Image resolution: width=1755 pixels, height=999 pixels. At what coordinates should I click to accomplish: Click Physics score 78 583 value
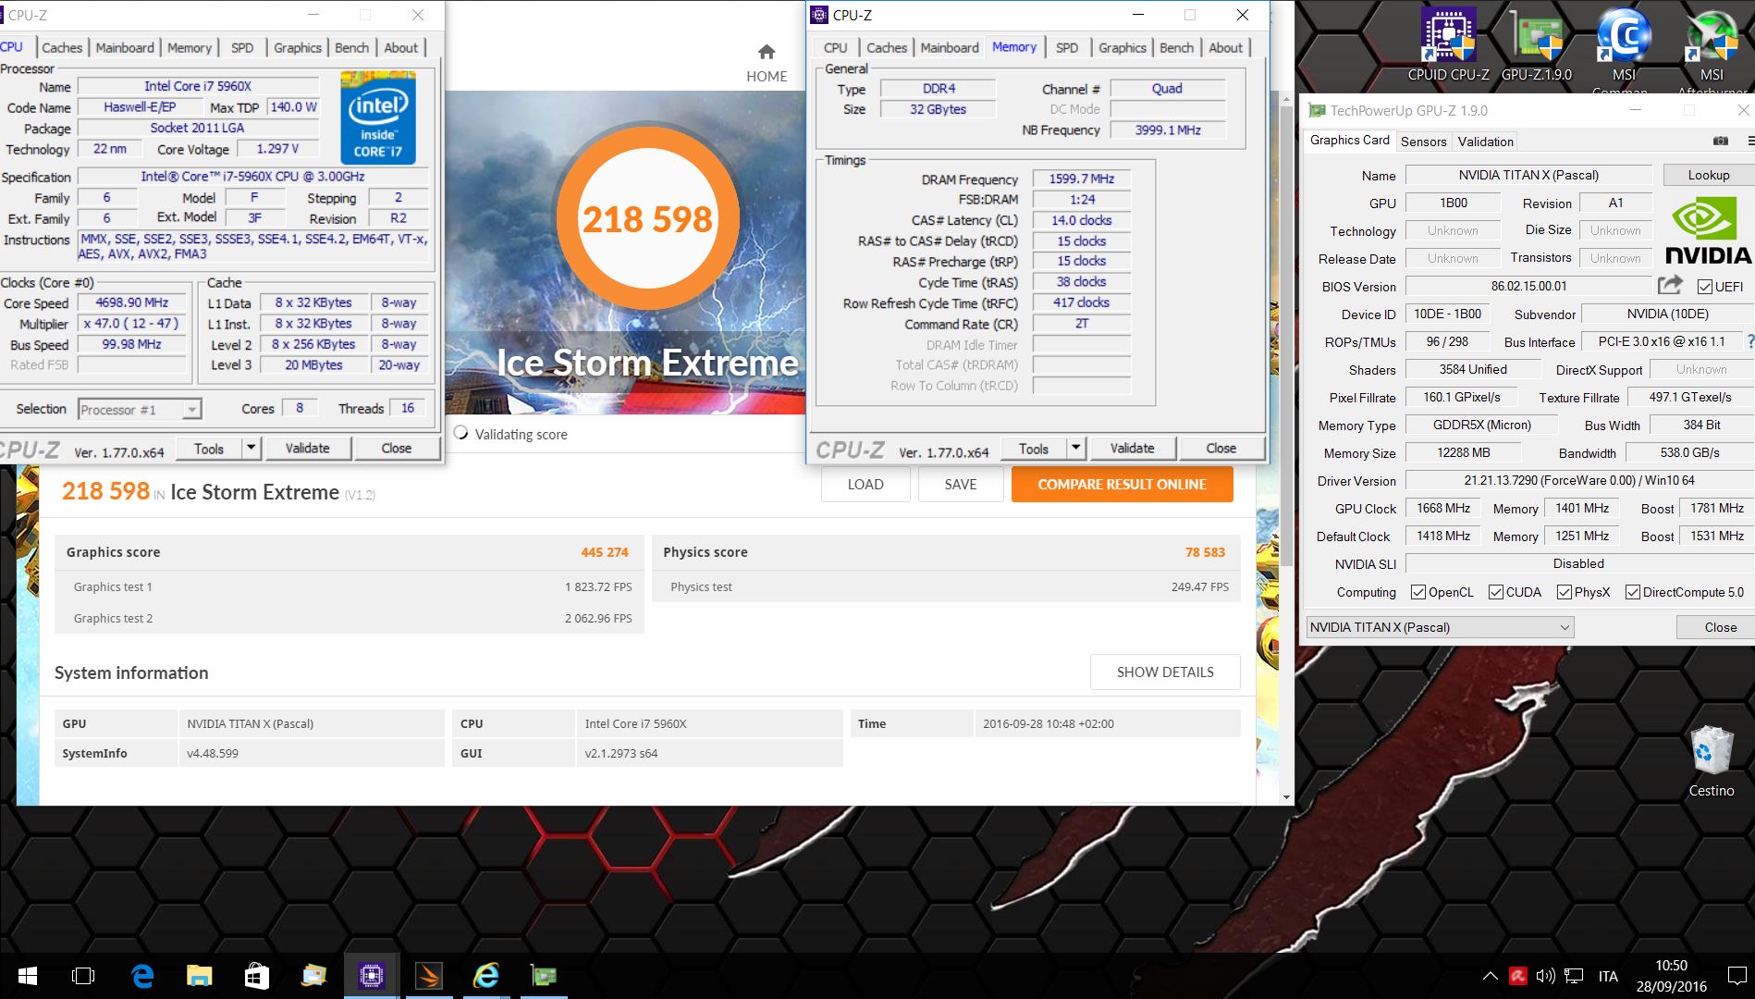[x=1205, y=552]
